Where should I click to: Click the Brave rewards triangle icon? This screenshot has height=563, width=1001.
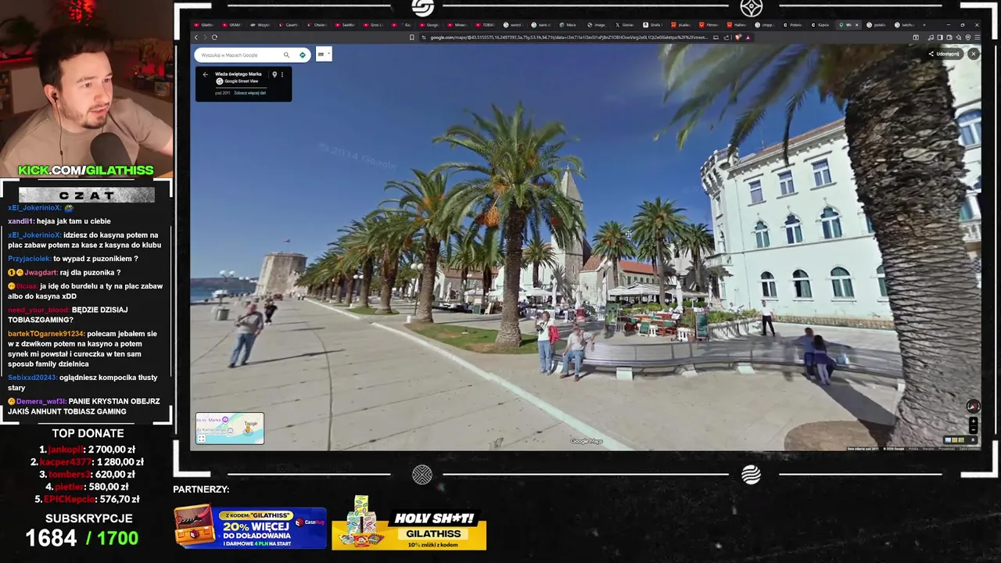pyautogui.click(x=748, y=38)
